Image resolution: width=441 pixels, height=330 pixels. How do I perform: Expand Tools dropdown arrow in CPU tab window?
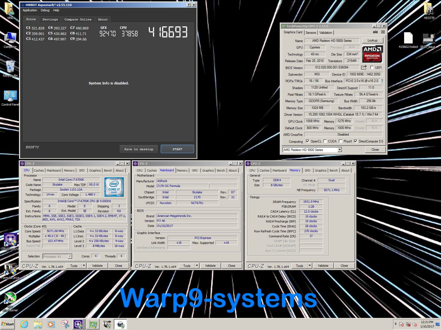pos(84,266)
